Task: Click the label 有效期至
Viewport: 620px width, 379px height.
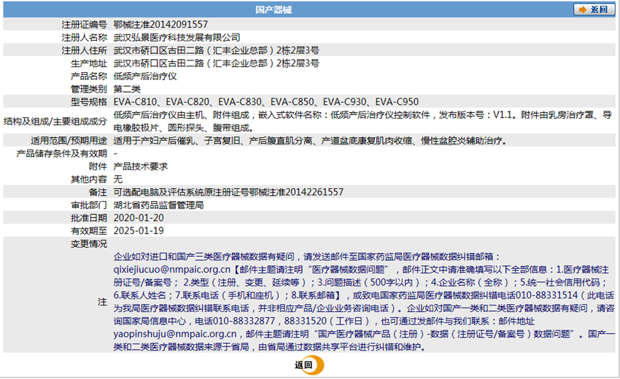Action: (89, 231)
